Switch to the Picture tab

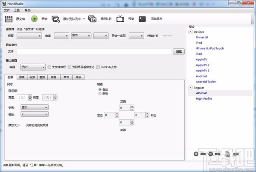coord(10,77)
